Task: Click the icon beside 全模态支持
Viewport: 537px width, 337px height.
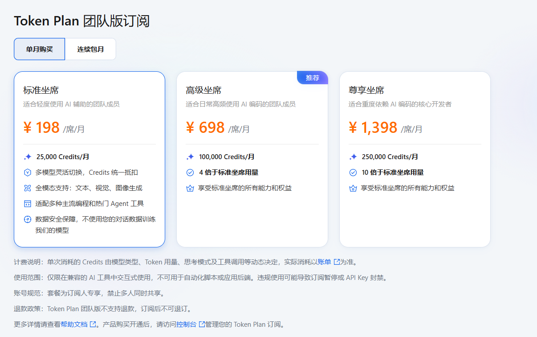Action: [x=28, y=188]
